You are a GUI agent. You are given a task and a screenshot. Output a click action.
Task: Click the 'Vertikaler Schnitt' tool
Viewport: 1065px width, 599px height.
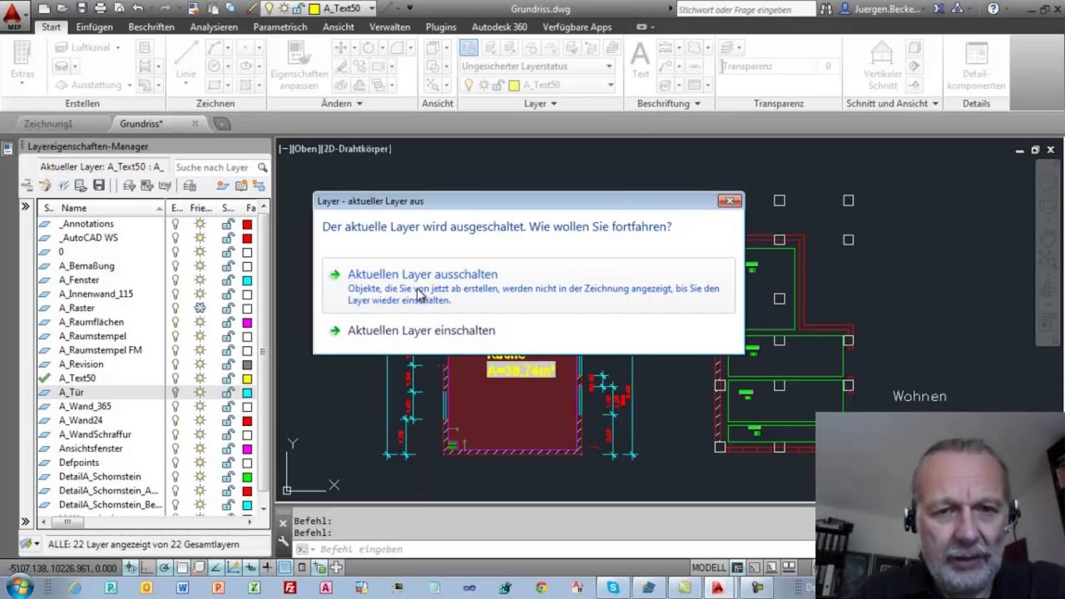pyautogui.click(x=882, y=65)
